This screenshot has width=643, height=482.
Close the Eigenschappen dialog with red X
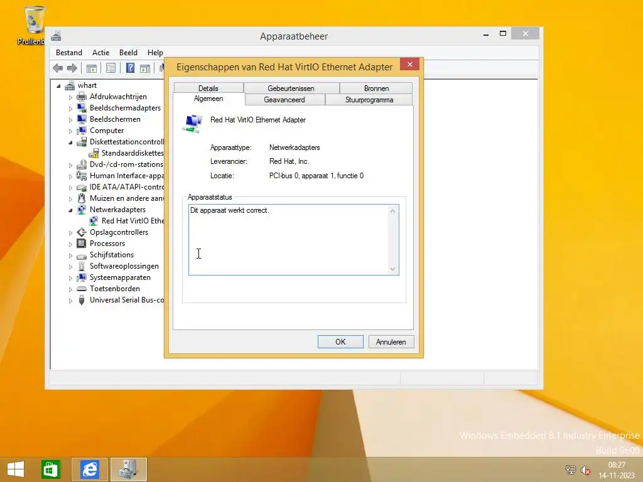tap(409, 65)
